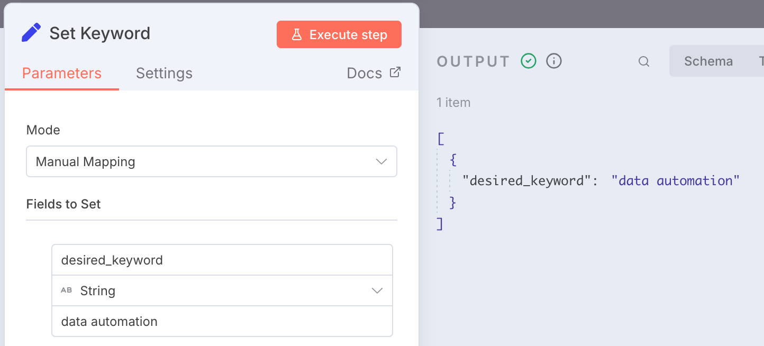Click the "data automation" value in JSON output
This screenshot has height=346, width=764.
675,181
